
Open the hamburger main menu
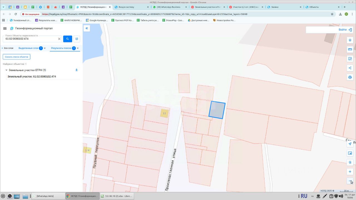[x=5, y=28]
